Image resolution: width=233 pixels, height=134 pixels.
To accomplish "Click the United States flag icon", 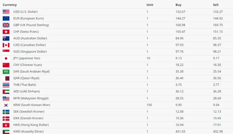I will [6, 12].
